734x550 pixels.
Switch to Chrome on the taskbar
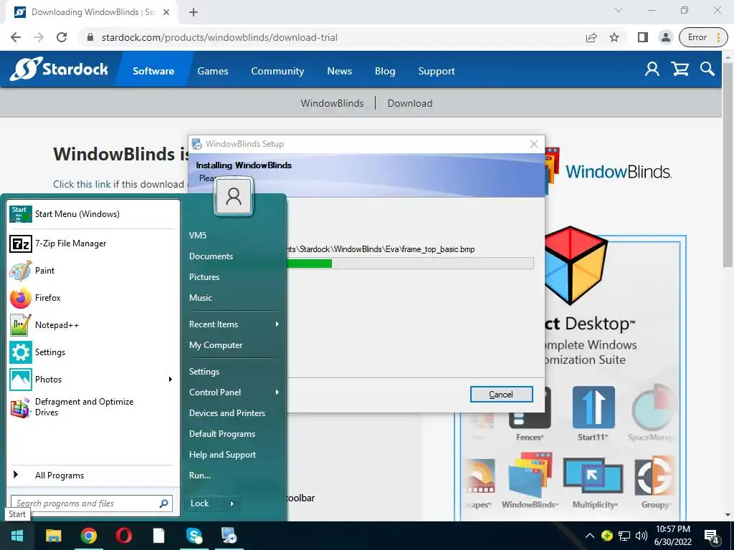click(88, 536)
